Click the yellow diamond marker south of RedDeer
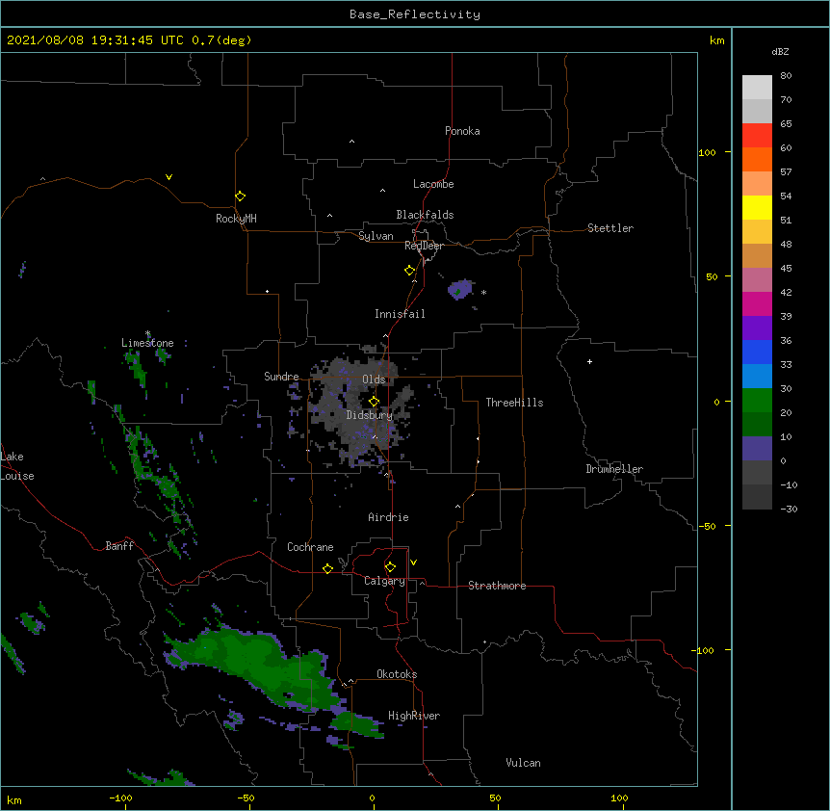Screen dimensions: 830x811 tap(410, 271)
